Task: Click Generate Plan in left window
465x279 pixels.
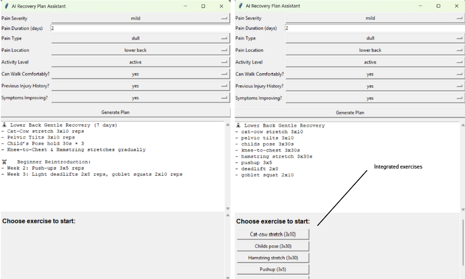Action: [115, 112]
